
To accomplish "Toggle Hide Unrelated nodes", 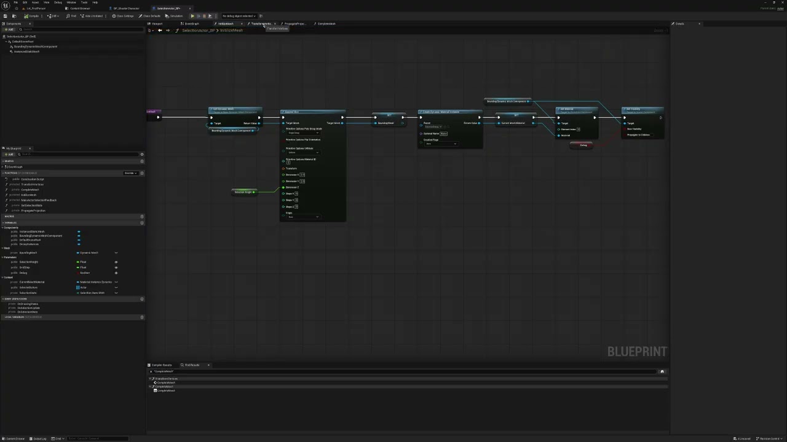I will pos(92,16).
